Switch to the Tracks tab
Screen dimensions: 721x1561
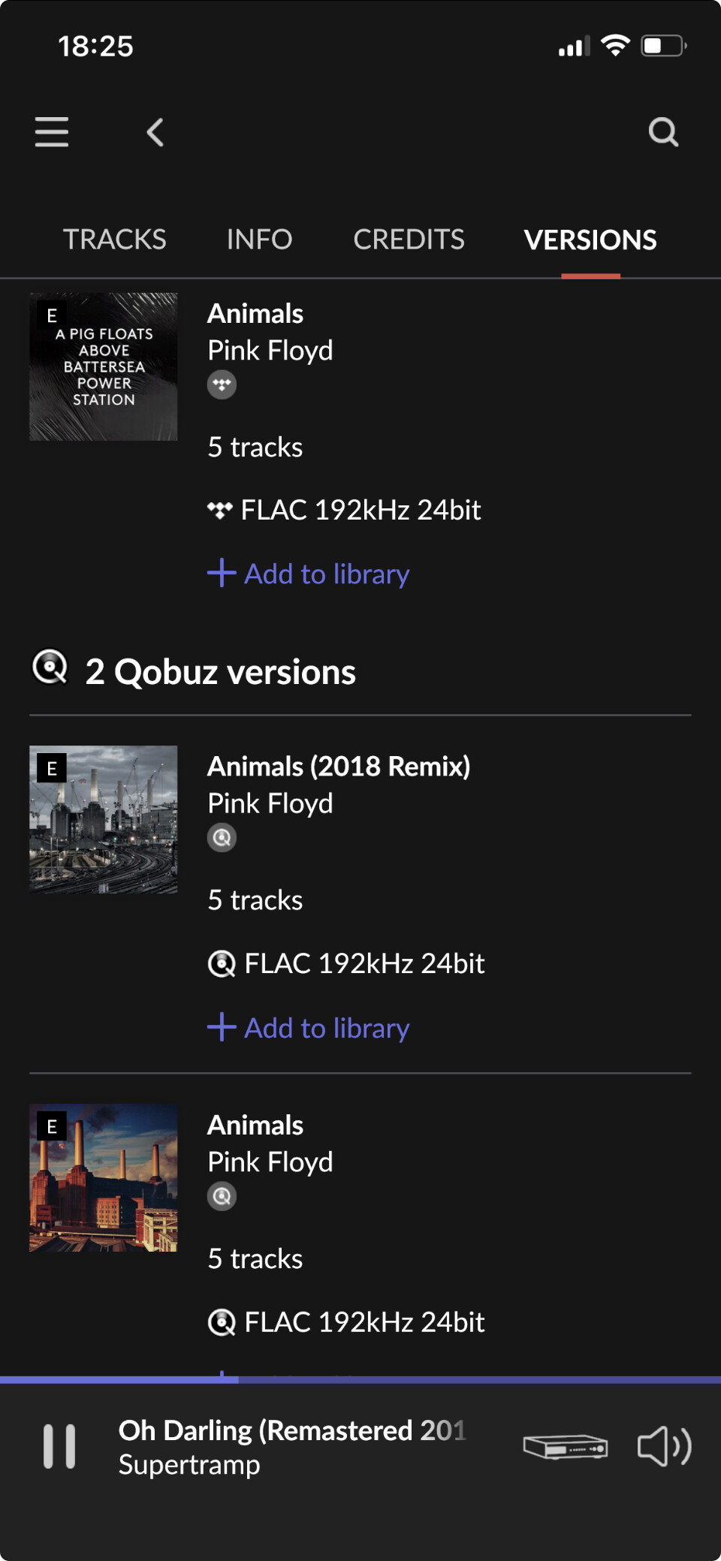[x=114, y=240]
